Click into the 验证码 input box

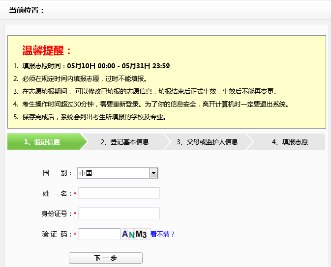99,235
